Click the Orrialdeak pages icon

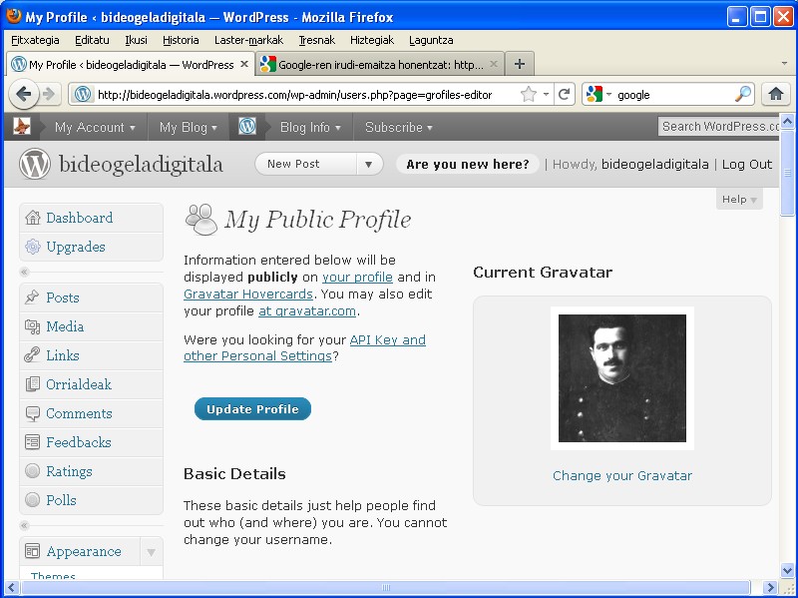[x=32, y=384]
